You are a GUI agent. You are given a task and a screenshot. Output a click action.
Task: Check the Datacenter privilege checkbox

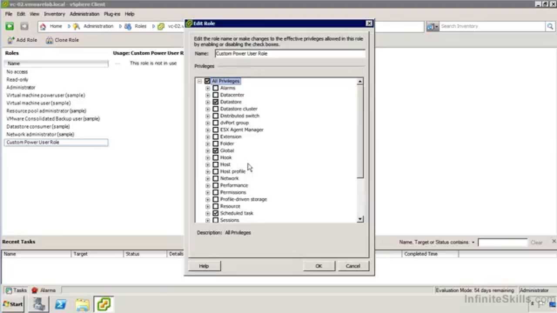[215, 95]
